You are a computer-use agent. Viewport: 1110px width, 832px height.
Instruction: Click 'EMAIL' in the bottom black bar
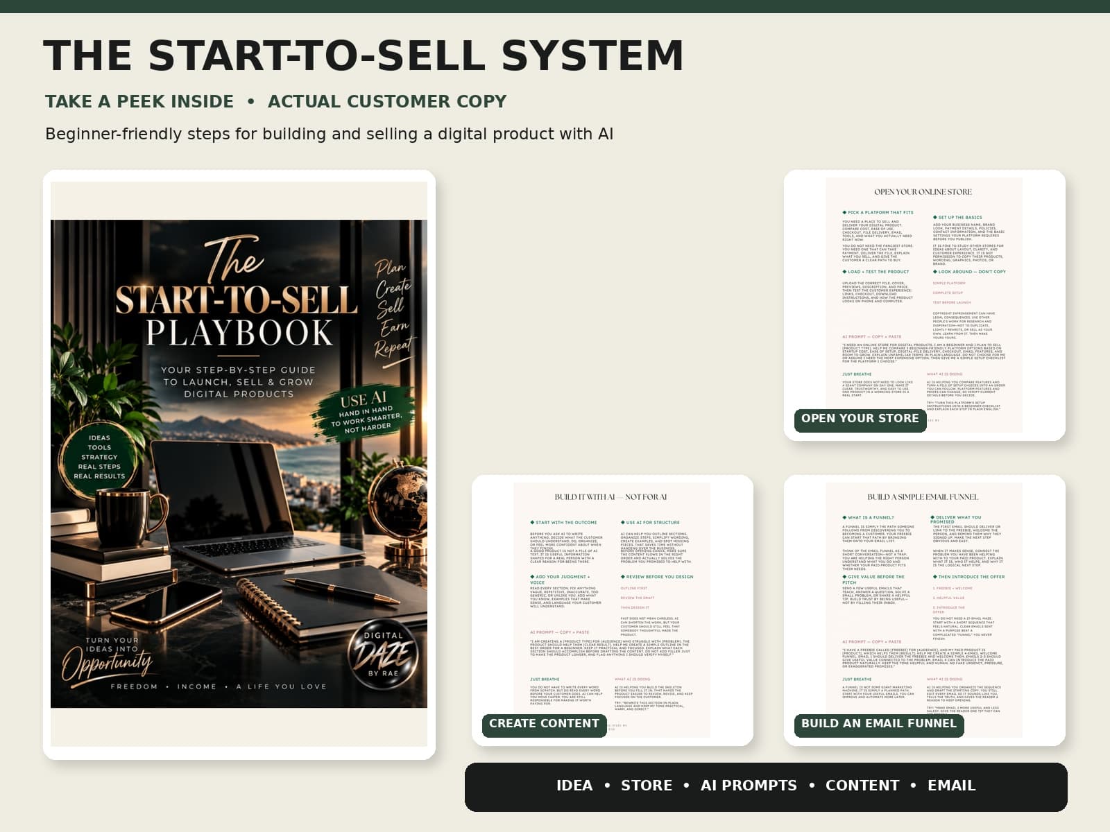[x=952, y=786]
